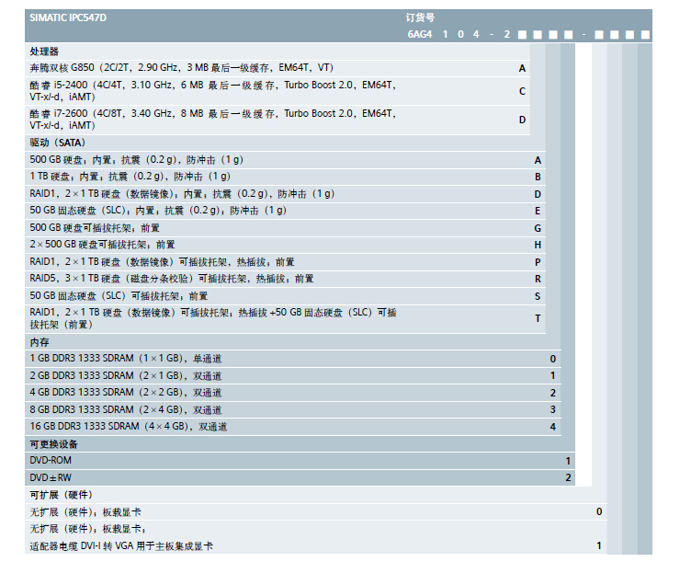Select the 酷睿 i5-2400 processor row
The image size is (680, 562).
click(x=211, y=91)
